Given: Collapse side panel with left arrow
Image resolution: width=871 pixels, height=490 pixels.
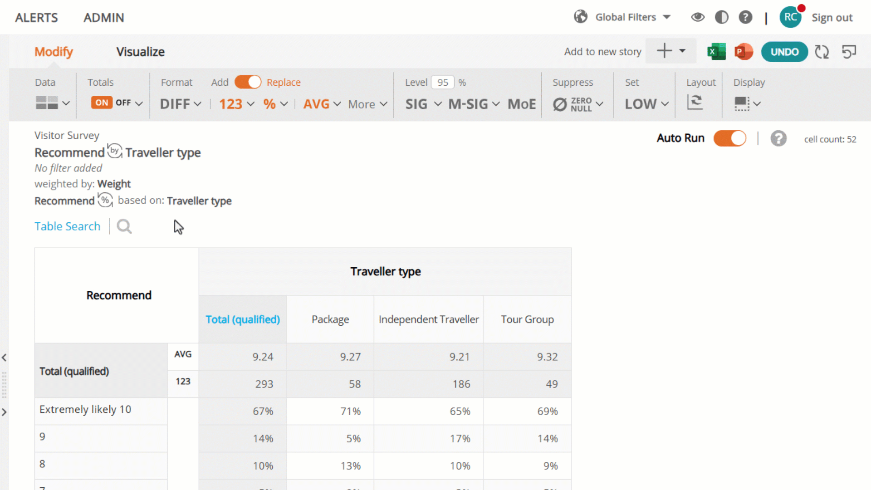Looking at the screenshot, I should tap(4, 358).
